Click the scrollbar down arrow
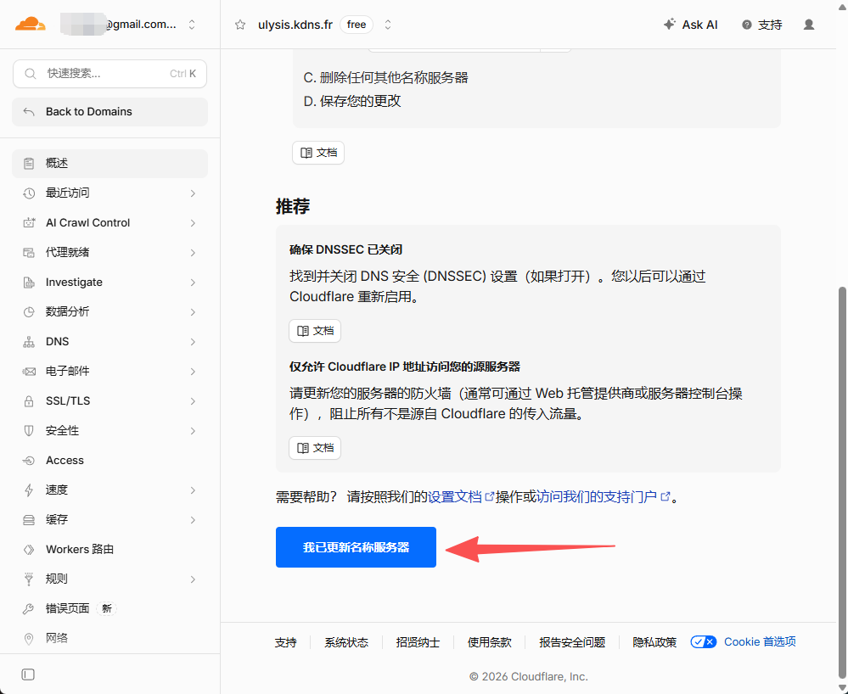848x694 pixels. coord(842,687)
